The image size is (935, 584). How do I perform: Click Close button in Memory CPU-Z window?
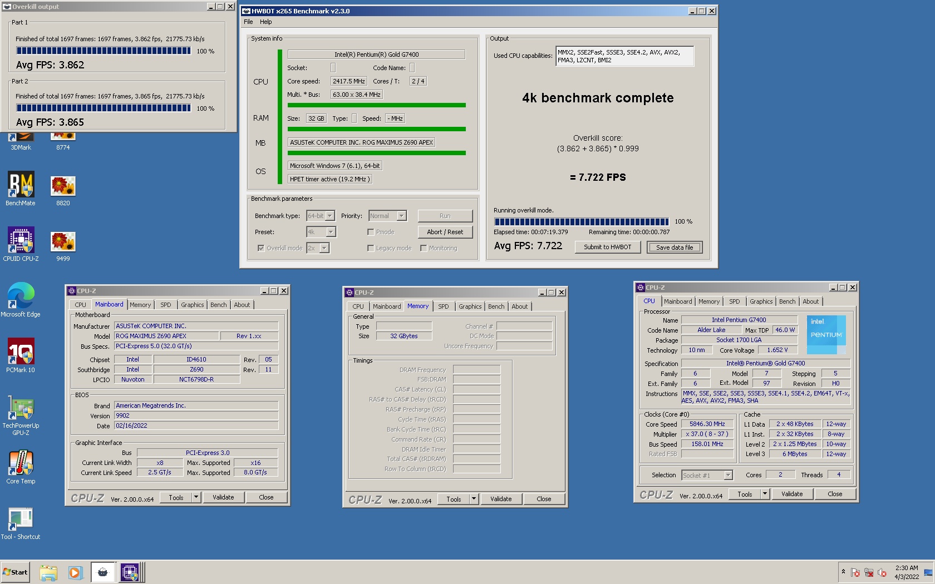(x=544, y=499)
